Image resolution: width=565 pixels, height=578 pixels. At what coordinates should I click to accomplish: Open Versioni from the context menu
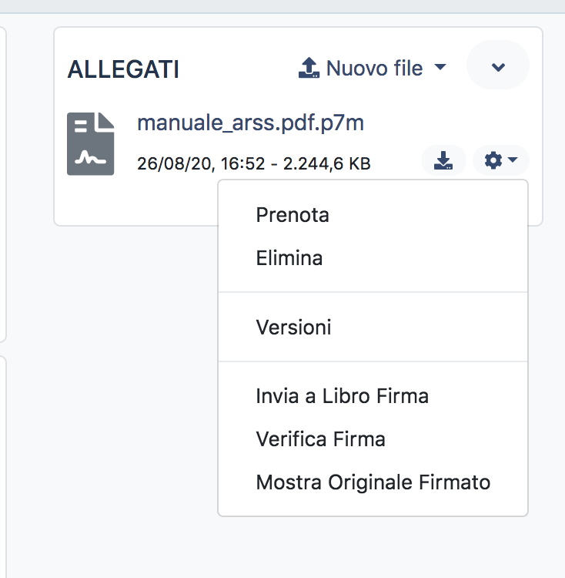coord(293,328)
